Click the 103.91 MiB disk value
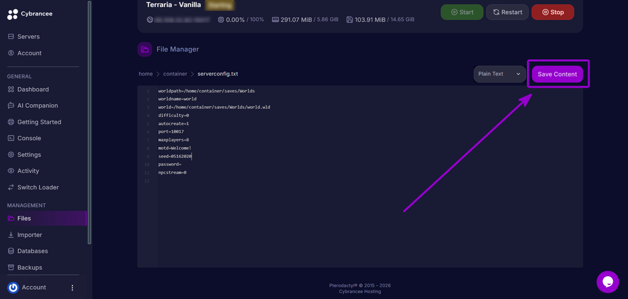Image resolution: width=628 pixels, height=299 pixels. click(370, 19)
